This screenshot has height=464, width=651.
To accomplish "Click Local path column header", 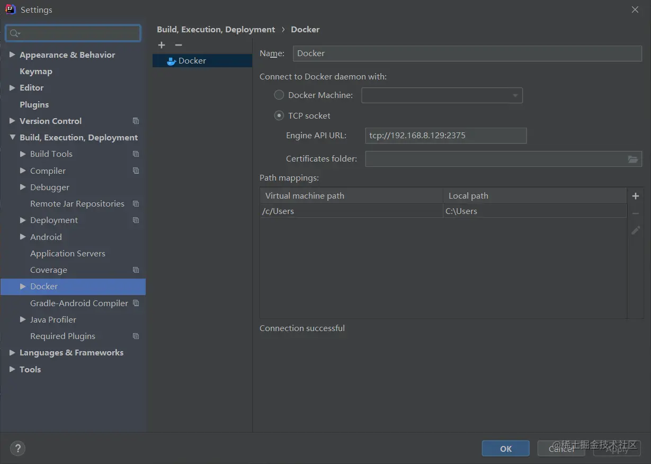I will click(x=535, y=196).
